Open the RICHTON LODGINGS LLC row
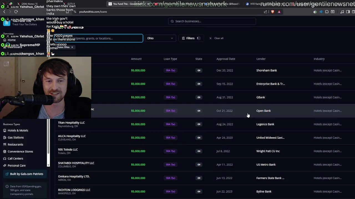This screenshot has height=199, width=355. click(x=205, y=192)
